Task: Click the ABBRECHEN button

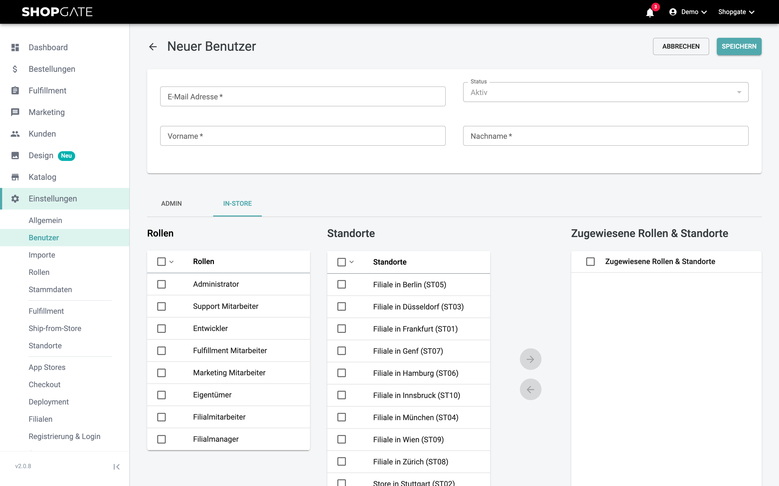Action: [681, 46]
